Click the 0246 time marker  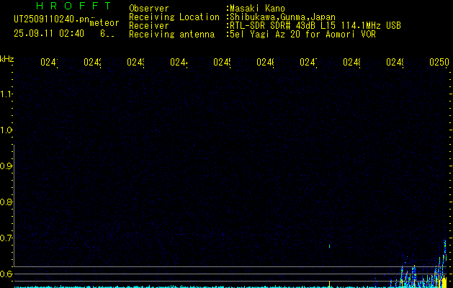tap(265, 62)
